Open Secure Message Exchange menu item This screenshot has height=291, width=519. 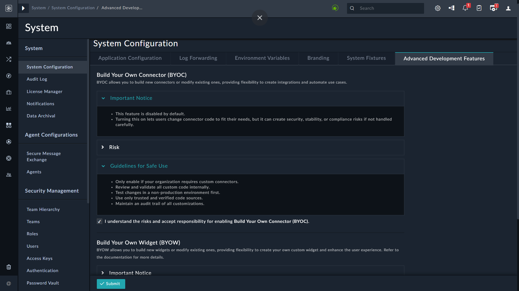[x=44, y=157]
